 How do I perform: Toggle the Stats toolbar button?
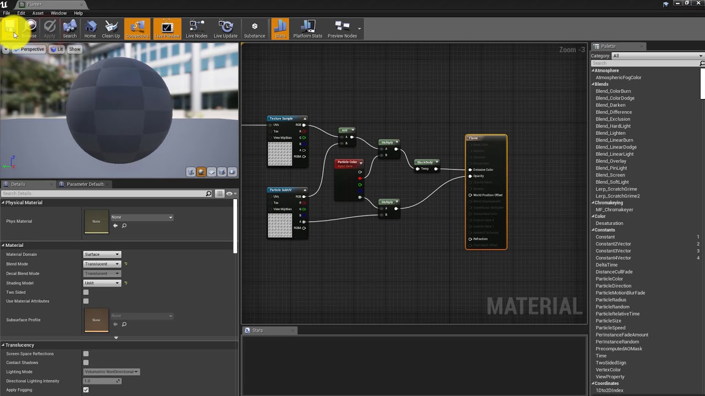(280, 29)
